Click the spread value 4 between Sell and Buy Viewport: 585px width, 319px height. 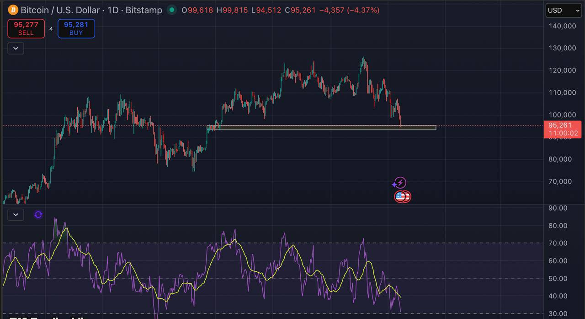pyautogui.click(x=51, y=29)
